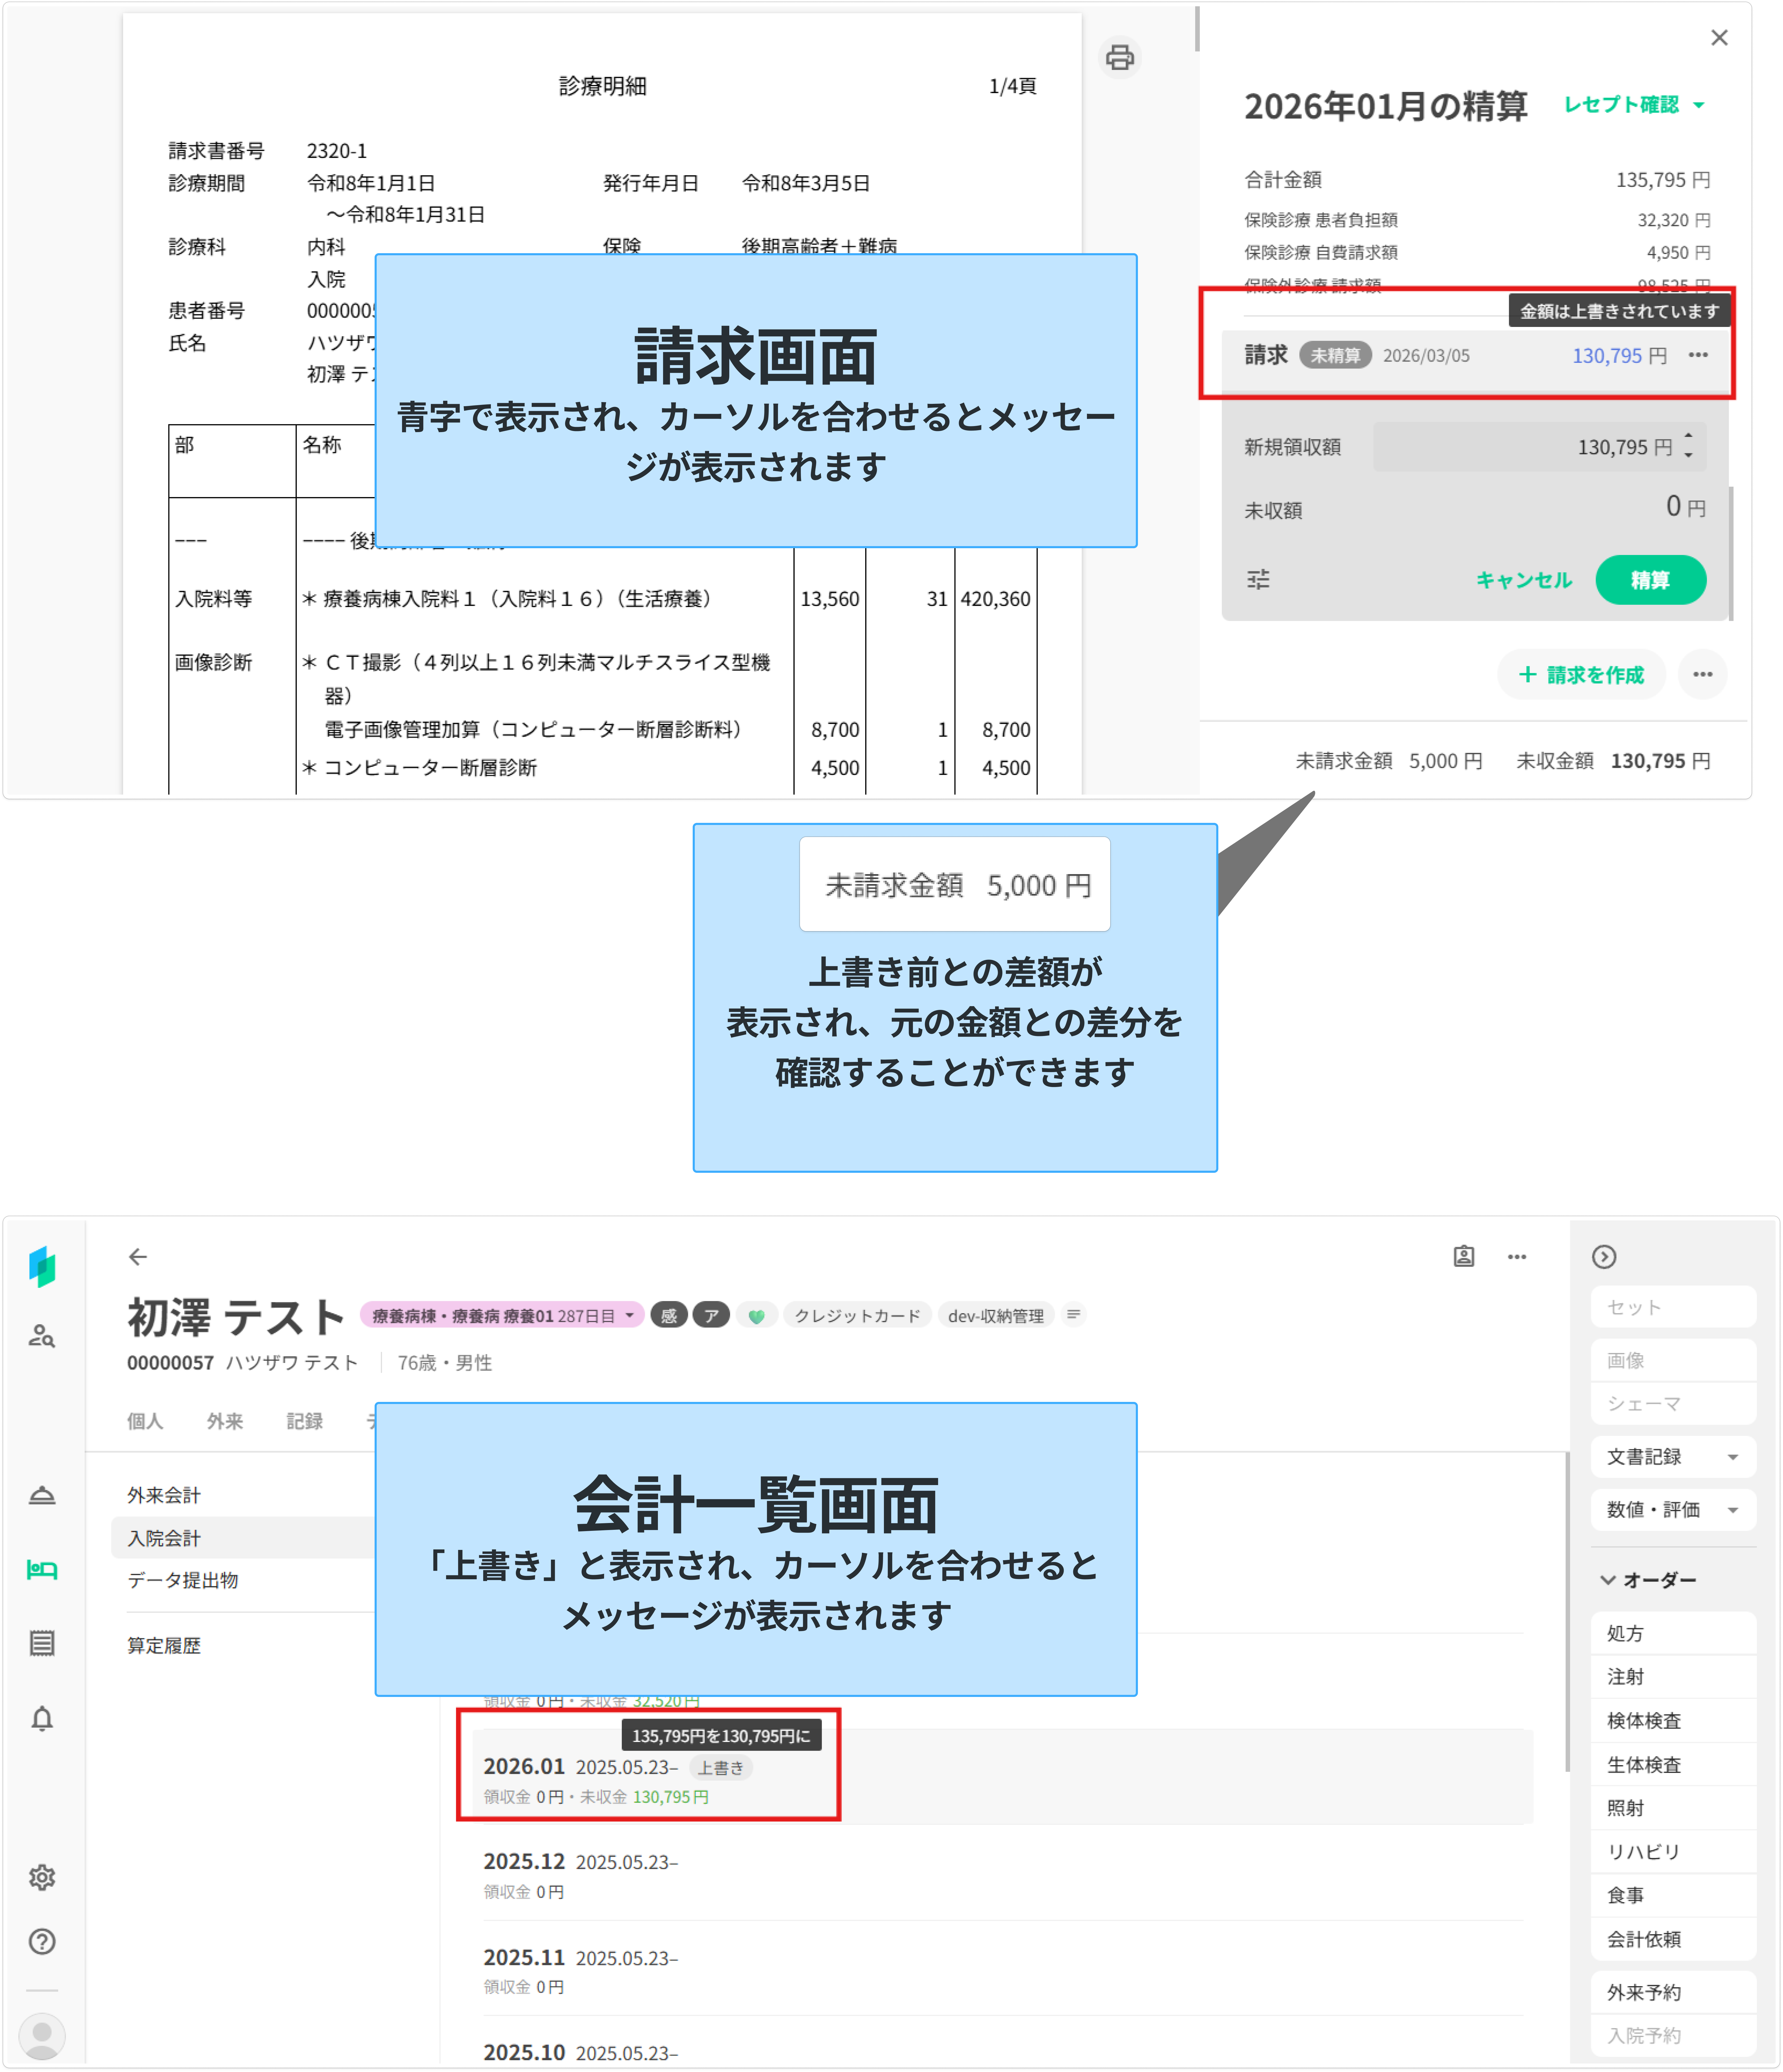
Task: Select 外来会計 in the left menu
Action: pos(164,1495)
